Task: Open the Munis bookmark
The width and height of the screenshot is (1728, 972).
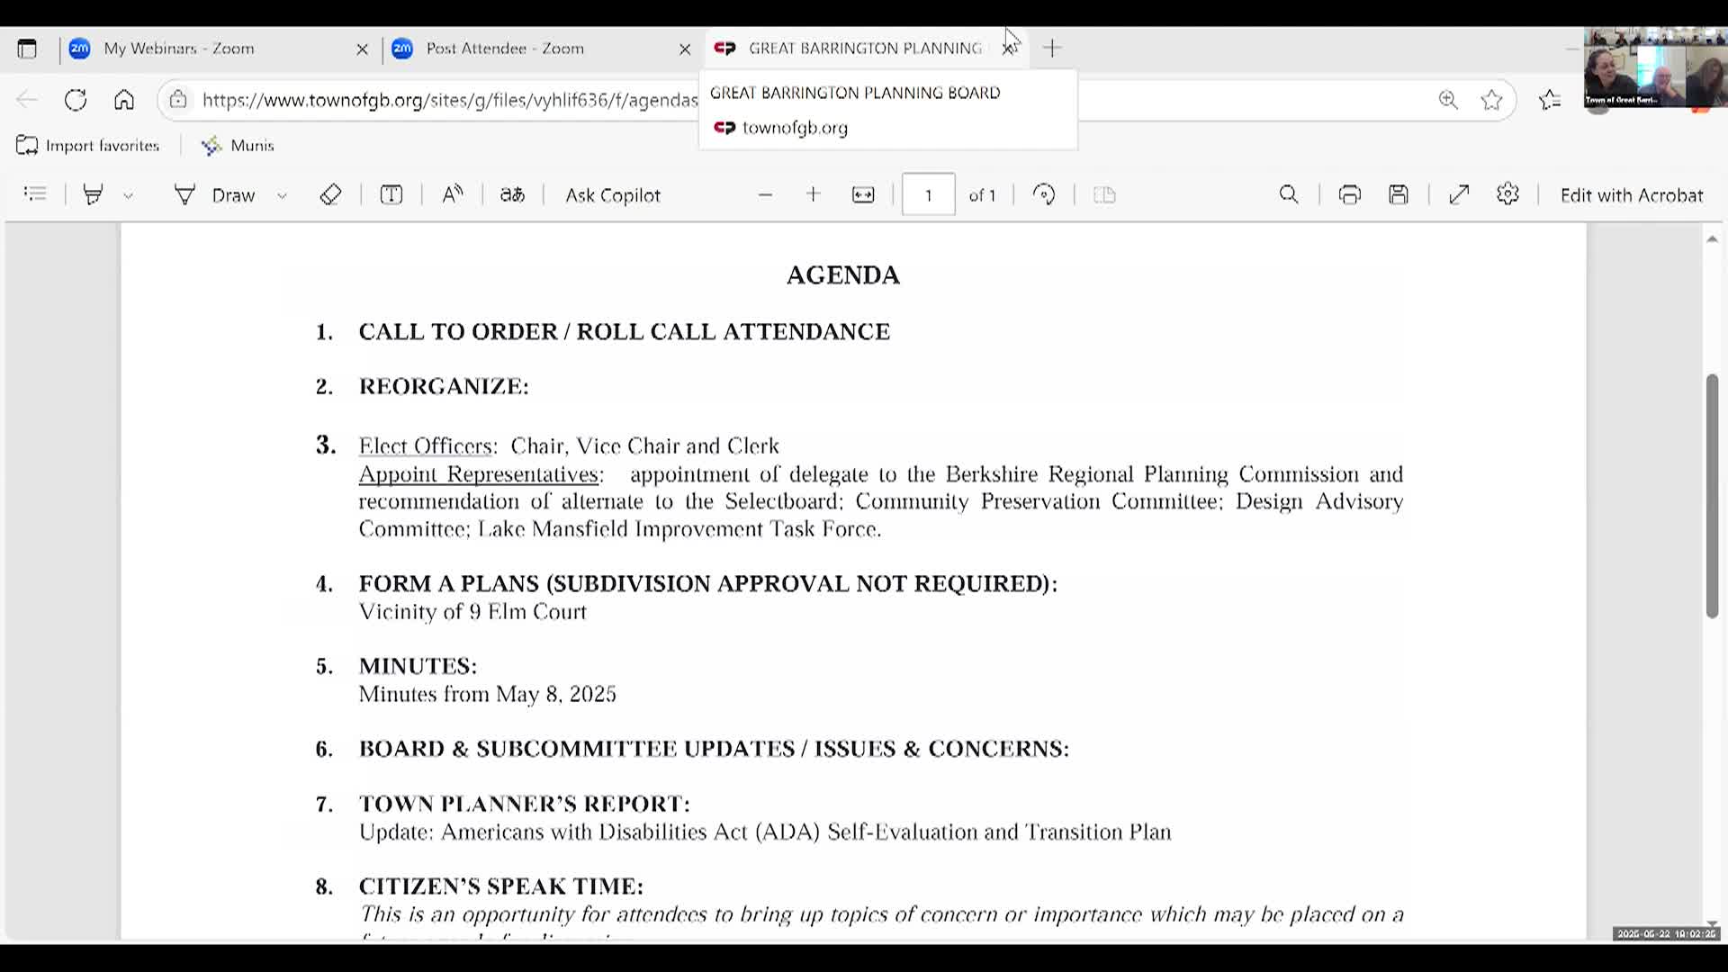Action: pos(238,146)
